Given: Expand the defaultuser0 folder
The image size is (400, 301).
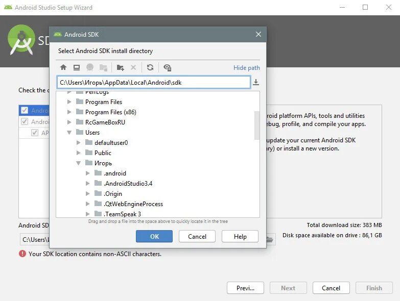Looking at the screenshot, I should pos(79,143).
